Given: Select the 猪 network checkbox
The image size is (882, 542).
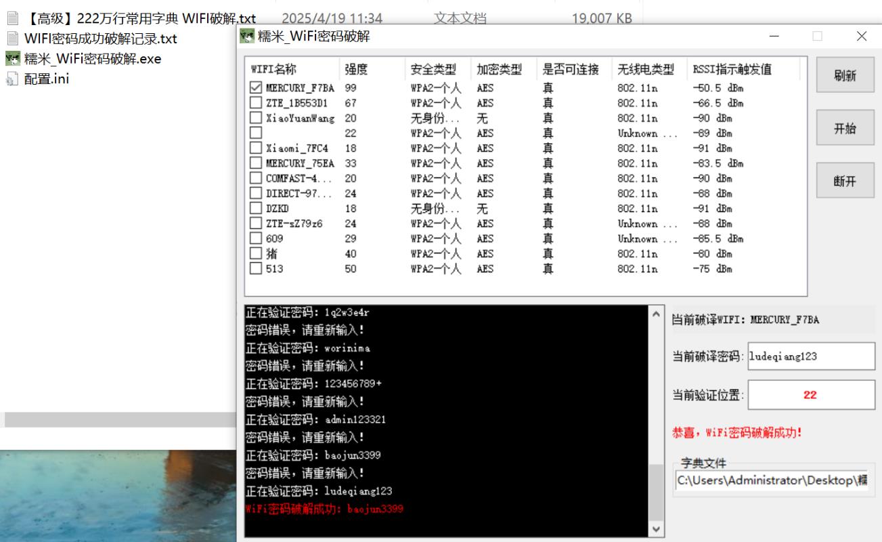Looking at the screenshot, I should [256, 253].
